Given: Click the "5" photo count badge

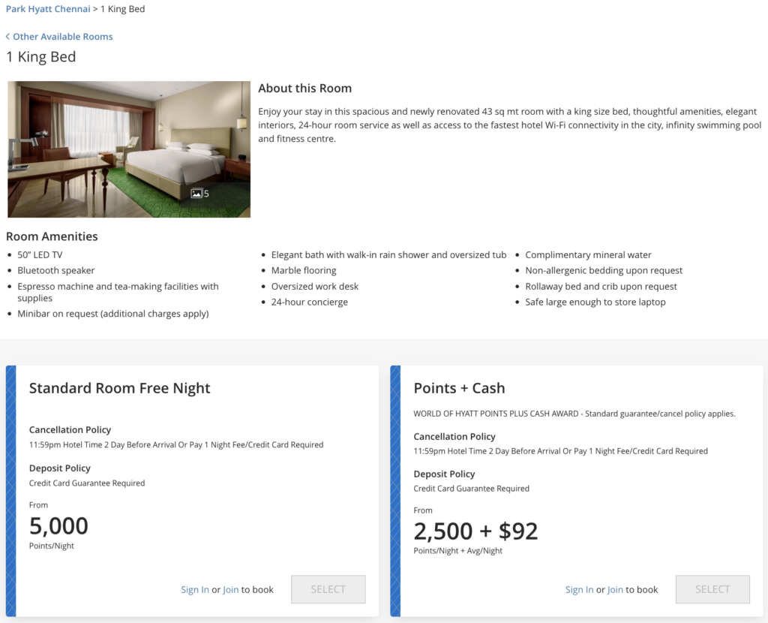Looking at the screenshot, I should tap(205, 193).
